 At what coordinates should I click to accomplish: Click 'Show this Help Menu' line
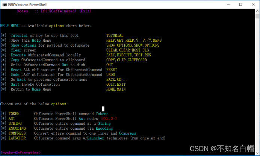pyautogui.click(x=31, y=40)
